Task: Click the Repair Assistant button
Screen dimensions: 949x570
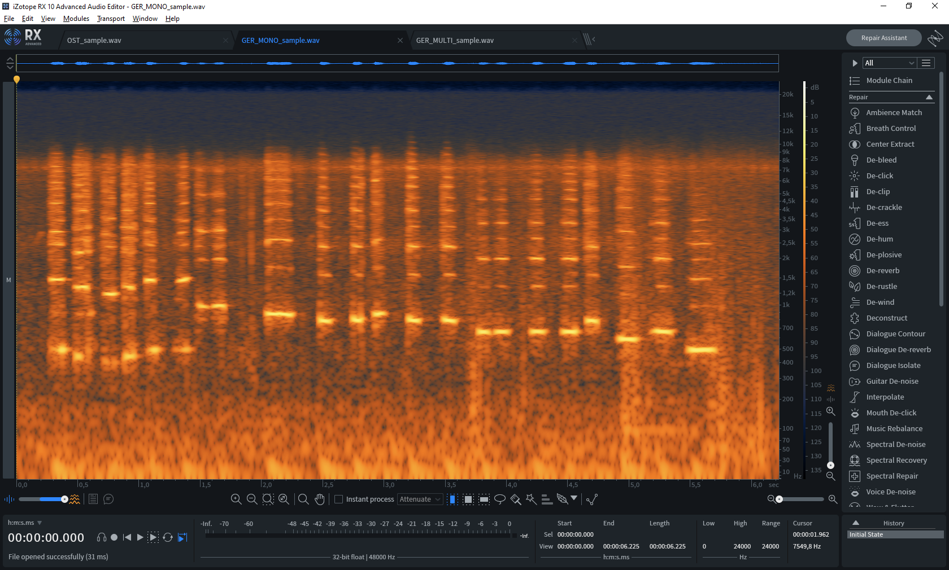Action: (884, 38)
